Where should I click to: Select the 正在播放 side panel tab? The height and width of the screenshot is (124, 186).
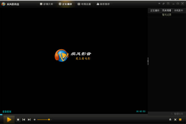(x=155, y=10)
